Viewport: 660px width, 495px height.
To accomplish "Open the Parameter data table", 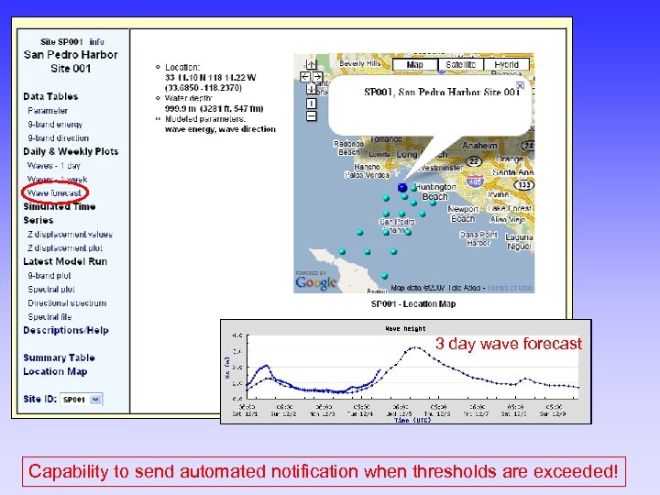I will 48,111.
